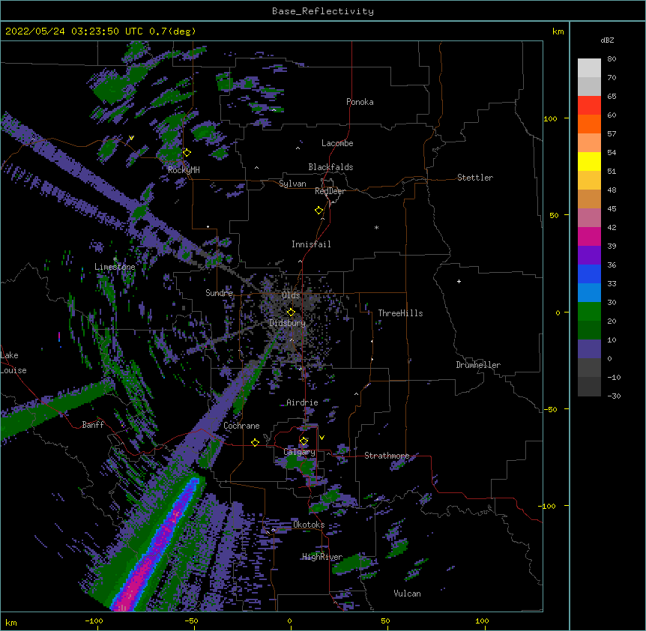This screenshot has height=631, width=646.
Task: Click the Vulcan town label
Action: [x=407, y=594]
